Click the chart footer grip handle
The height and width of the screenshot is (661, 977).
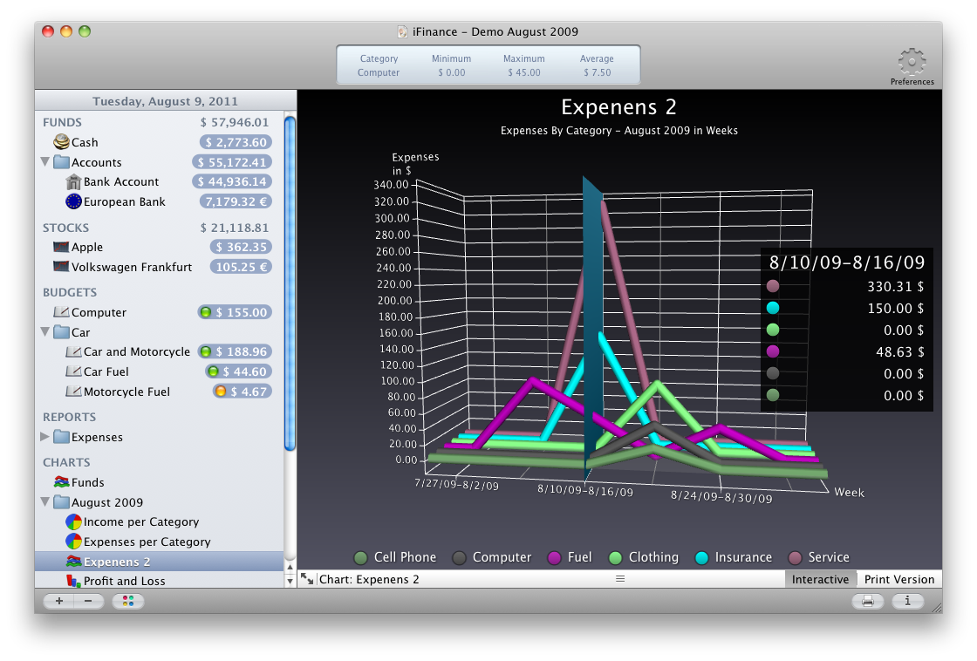620,579
